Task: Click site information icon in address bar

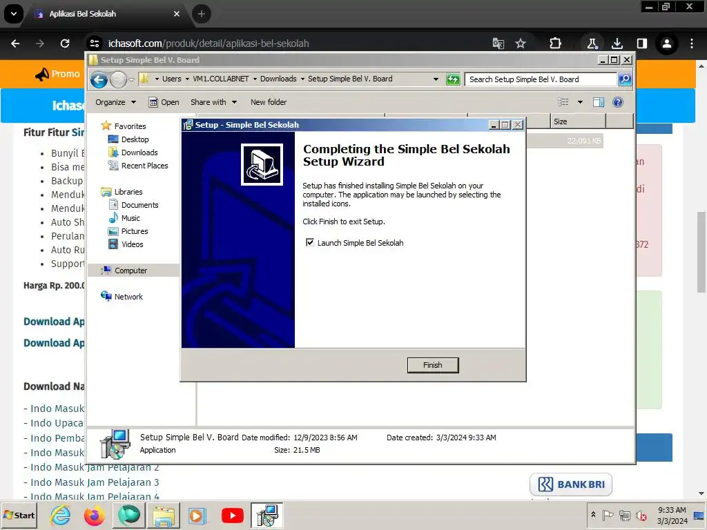Action: 95,43
